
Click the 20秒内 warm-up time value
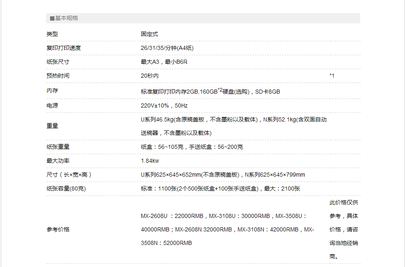pos(150,76)
